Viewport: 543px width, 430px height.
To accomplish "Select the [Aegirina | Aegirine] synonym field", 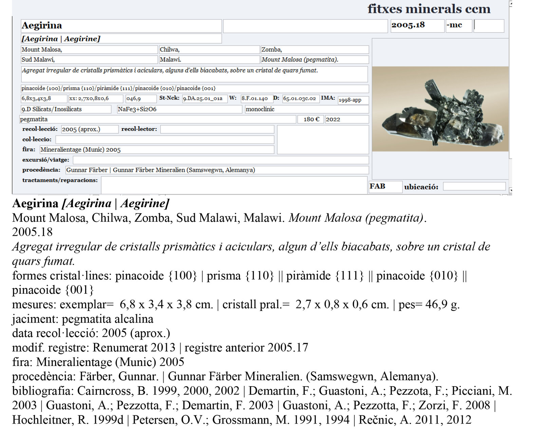I will coord(121,39).
